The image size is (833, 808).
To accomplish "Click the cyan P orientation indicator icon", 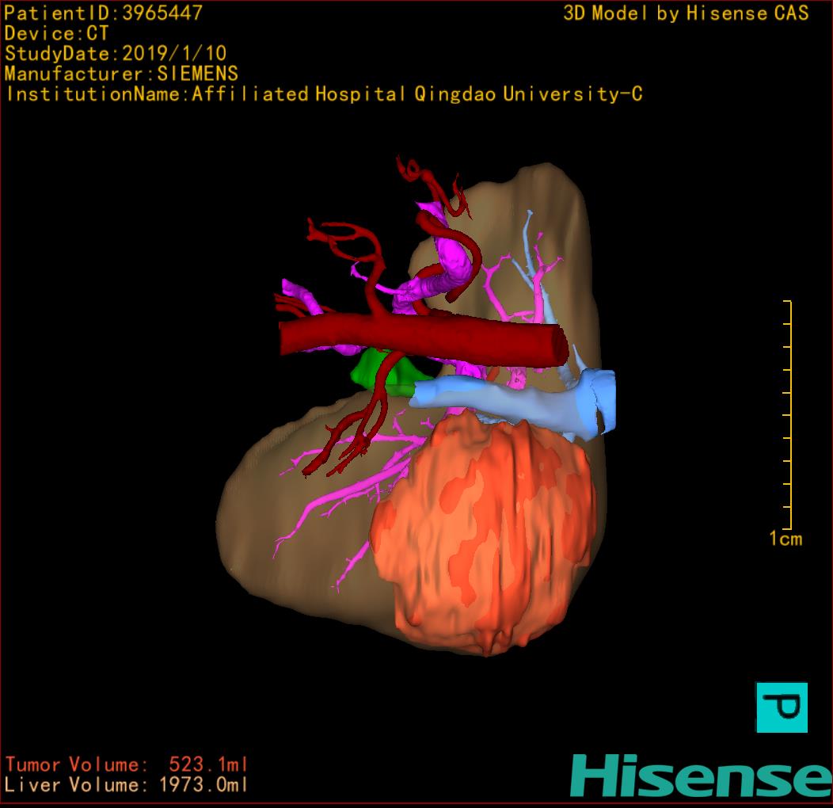I will 782,707.
